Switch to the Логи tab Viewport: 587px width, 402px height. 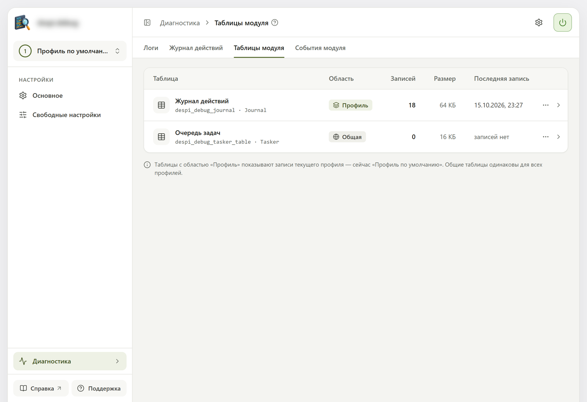point(151,48)
